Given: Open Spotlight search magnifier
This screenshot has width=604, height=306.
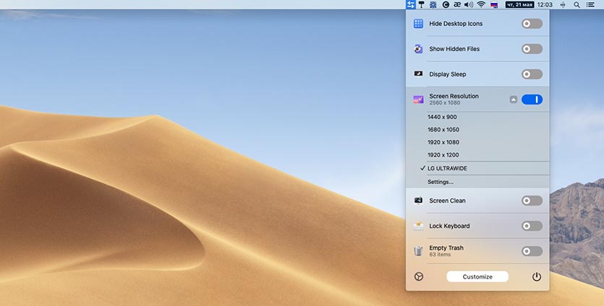Looking at the screenshot, I should (x=577, y=4).
